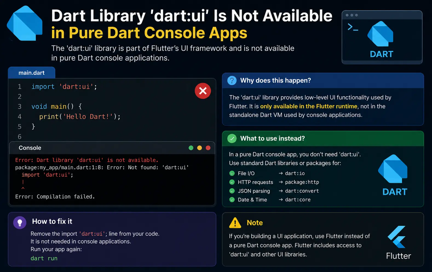
Task: Click the import 'dart:ui'; code on line 1
Action: (x=64, y=87)
